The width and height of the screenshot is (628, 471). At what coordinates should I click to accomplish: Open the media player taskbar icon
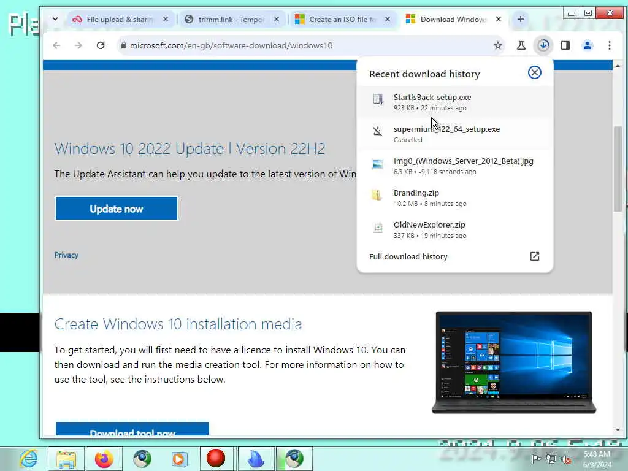[x=179, y=459]
